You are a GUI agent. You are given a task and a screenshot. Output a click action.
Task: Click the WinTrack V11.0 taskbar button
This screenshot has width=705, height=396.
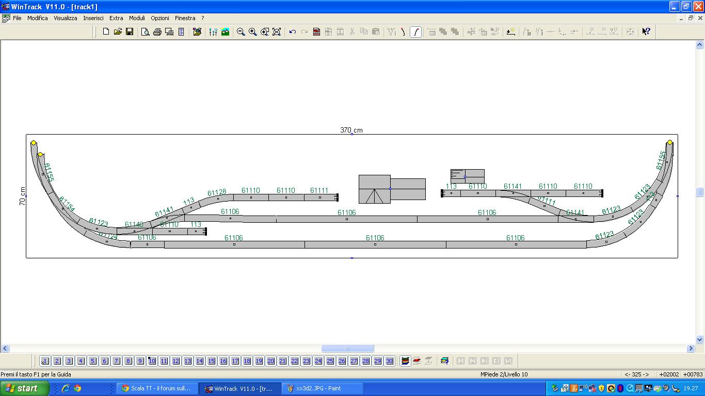pyautogui.click(x=239, y=388)
